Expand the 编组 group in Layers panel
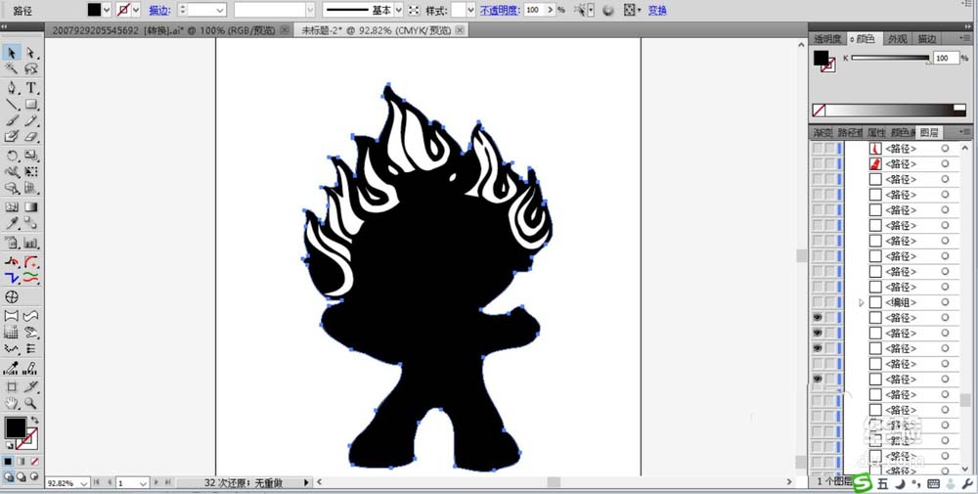Image resolution: width=978 pixels, height=494 pixels. pyautogui.click(x=862, y=302)
